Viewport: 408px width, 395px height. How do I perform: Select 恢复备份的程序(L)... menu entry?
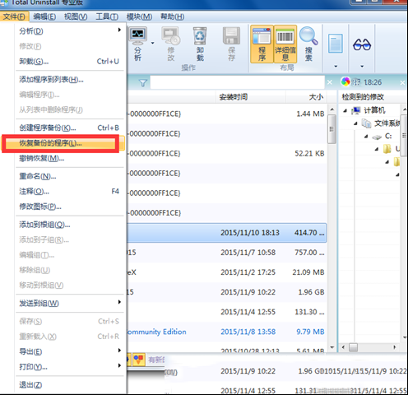point(61,143)
